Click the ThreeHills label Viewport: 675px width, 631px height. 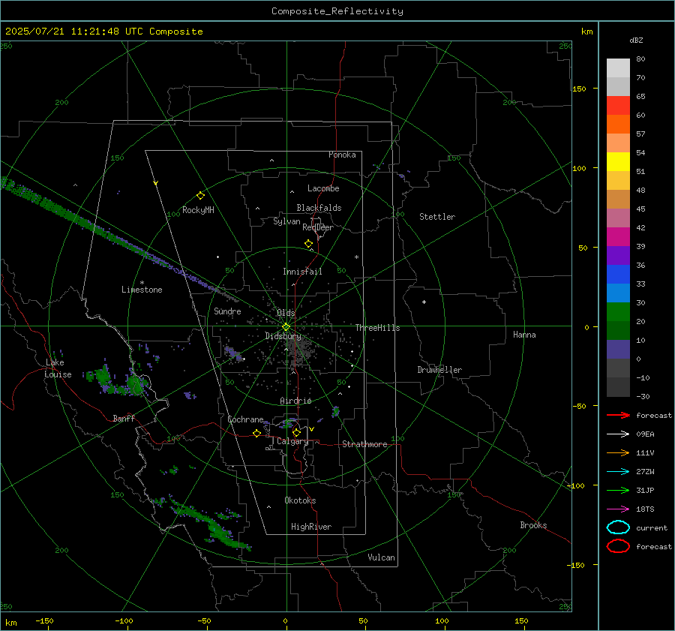[377, 328]
